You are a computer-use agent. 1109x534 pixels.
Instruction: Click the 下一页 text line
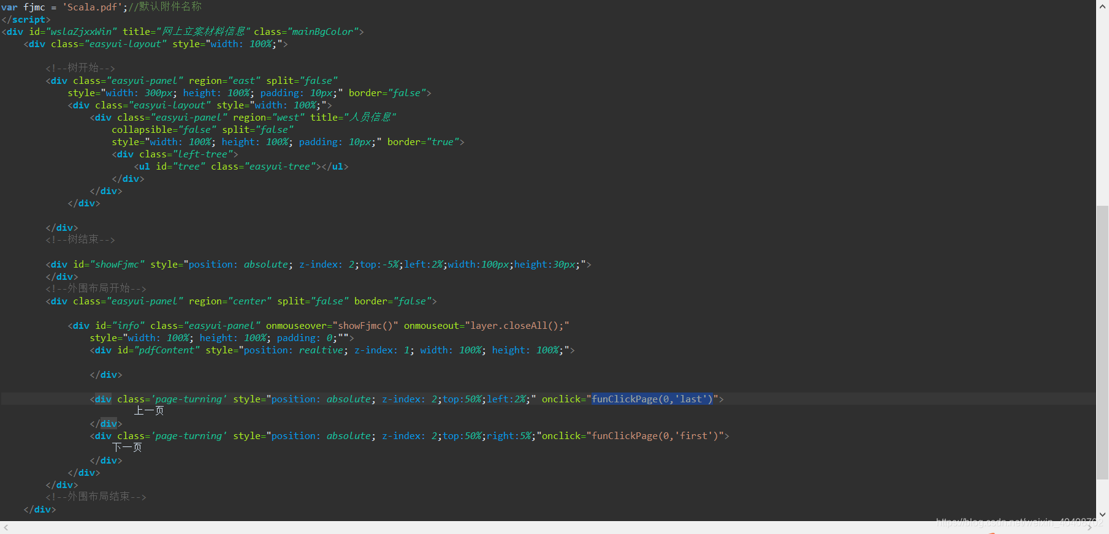click(x=127, y=448)
